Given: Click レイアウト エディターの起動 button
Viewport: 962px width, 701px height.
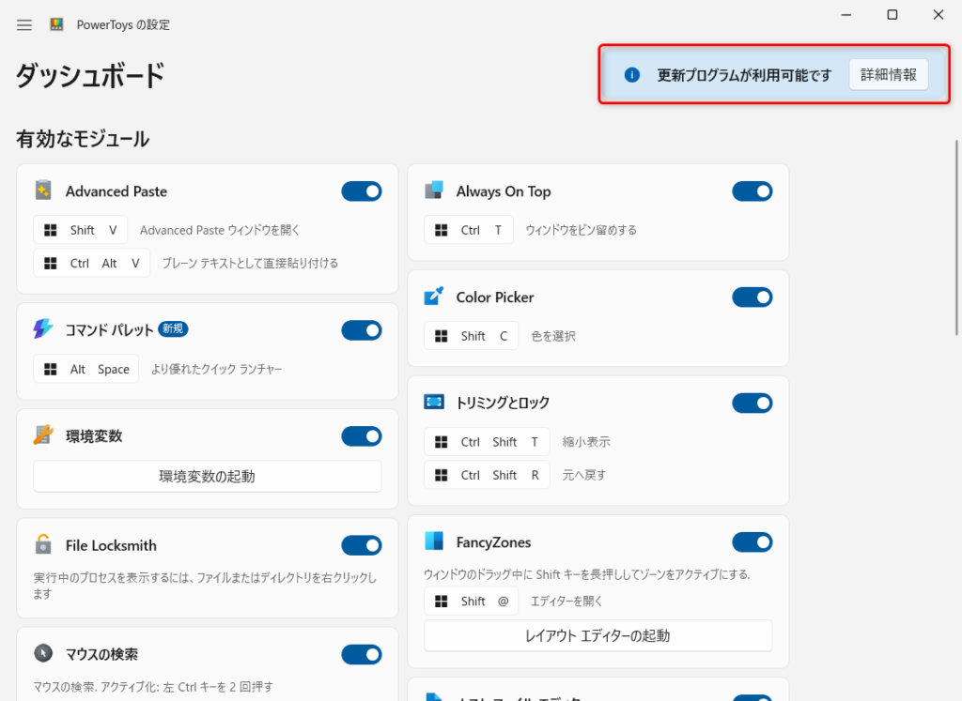Looking at the screenshot, I should (x=598, y=635).
